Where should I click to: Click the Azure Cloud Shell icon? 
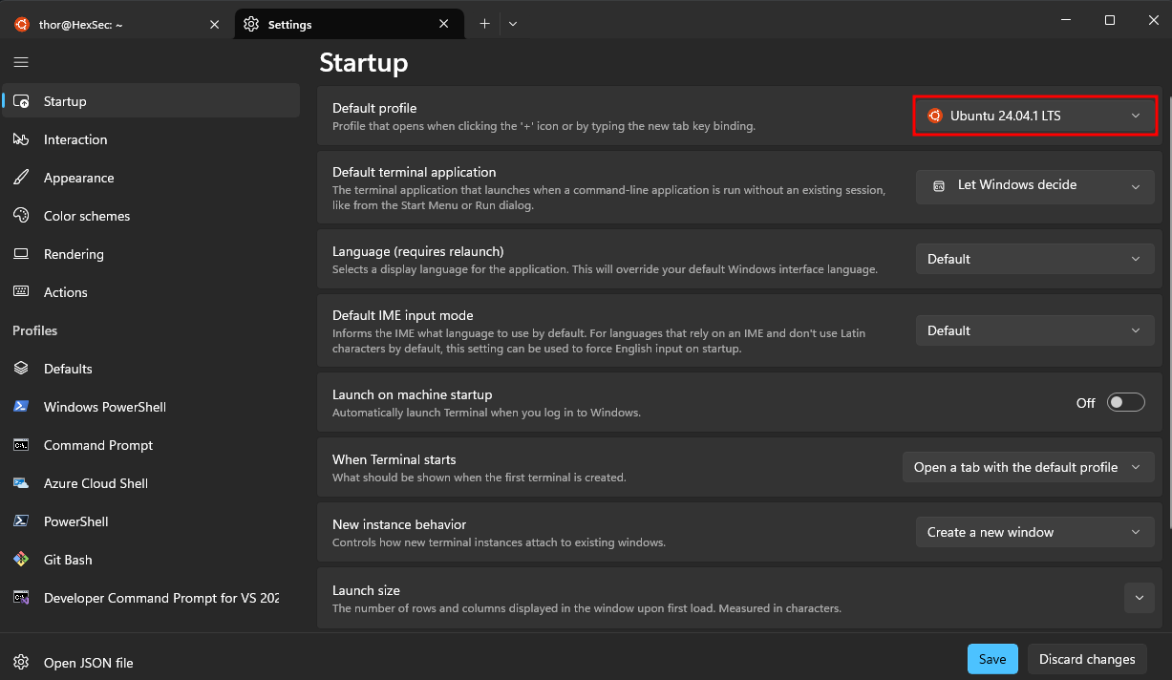[x=21, y=483]
